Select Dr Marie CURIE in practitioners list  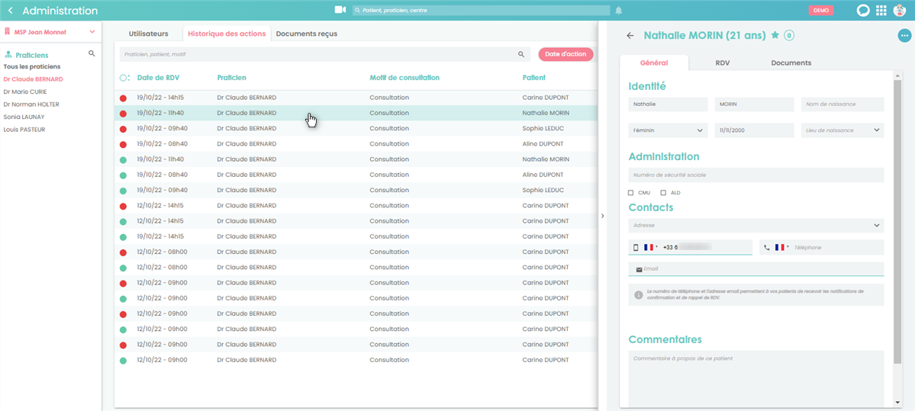point(25,92)
